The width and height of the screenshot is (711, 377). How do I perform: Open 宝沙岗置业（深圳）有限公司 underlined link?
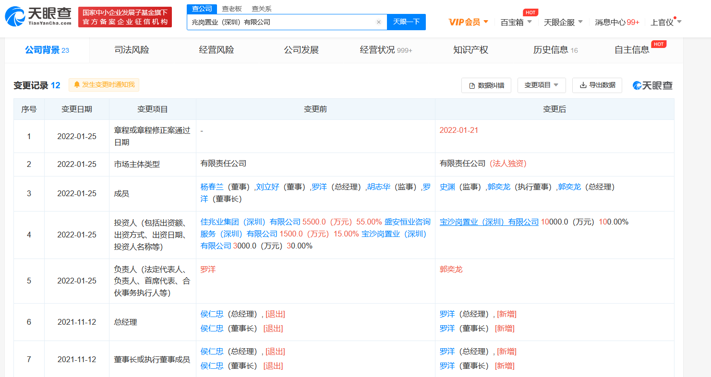(489, 222)
